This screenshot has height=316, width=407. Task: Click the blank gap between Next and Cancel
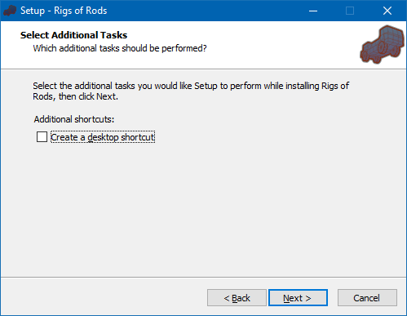pos(333,298)
